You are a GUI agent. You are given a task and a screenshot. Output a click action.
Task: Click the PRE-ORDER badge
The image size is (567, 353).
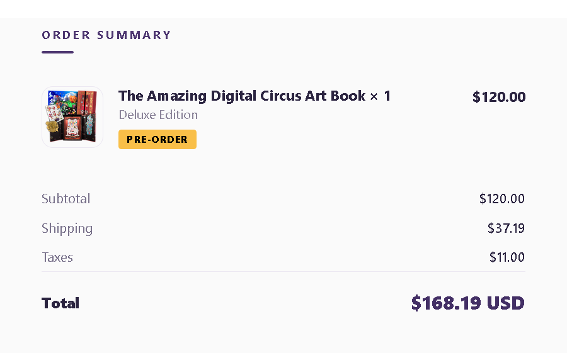click(x=157, y=139)
